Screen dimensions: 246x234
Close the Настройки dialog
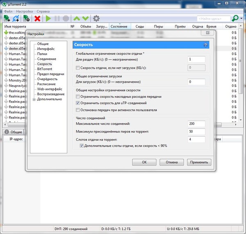click(207, 33)
